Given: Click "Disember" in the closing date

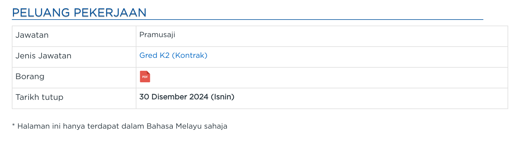Looking at the screenshot, I should coord(169,97).
